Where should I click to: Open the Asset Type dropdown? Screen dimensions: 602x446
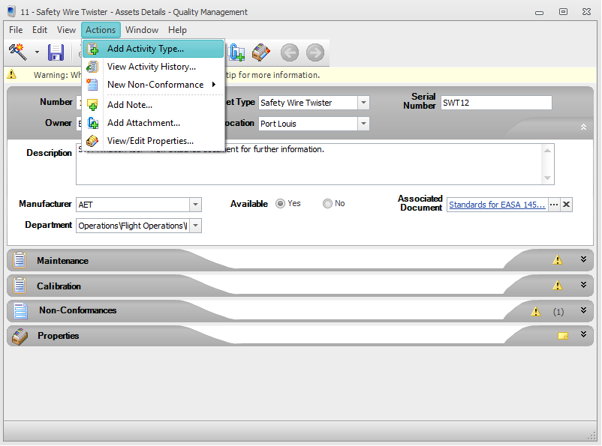pyautogui.click(x=362, y=103)
